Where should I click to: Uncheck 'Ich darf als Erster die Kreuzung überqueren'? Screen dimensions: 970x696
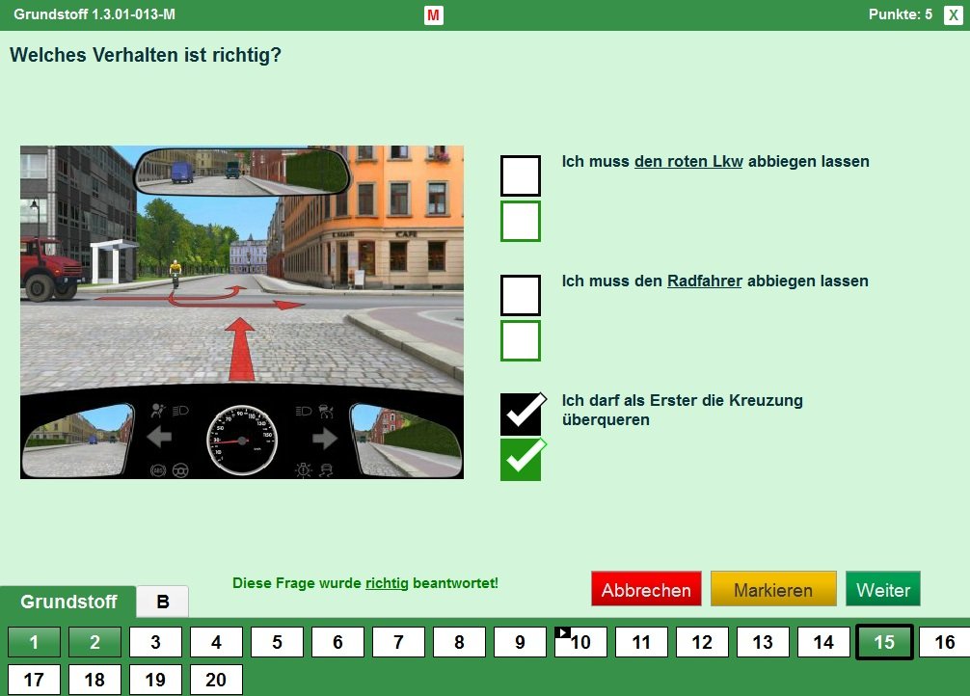[x=521, y=415]
